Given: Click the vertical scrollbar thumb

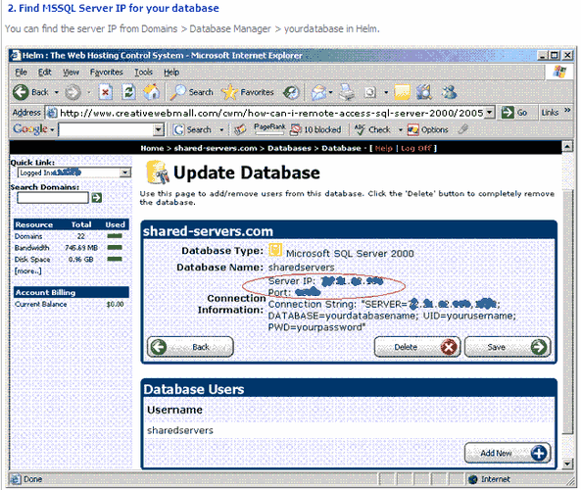Looking at the screenshot, I should [x=567, y=312].
